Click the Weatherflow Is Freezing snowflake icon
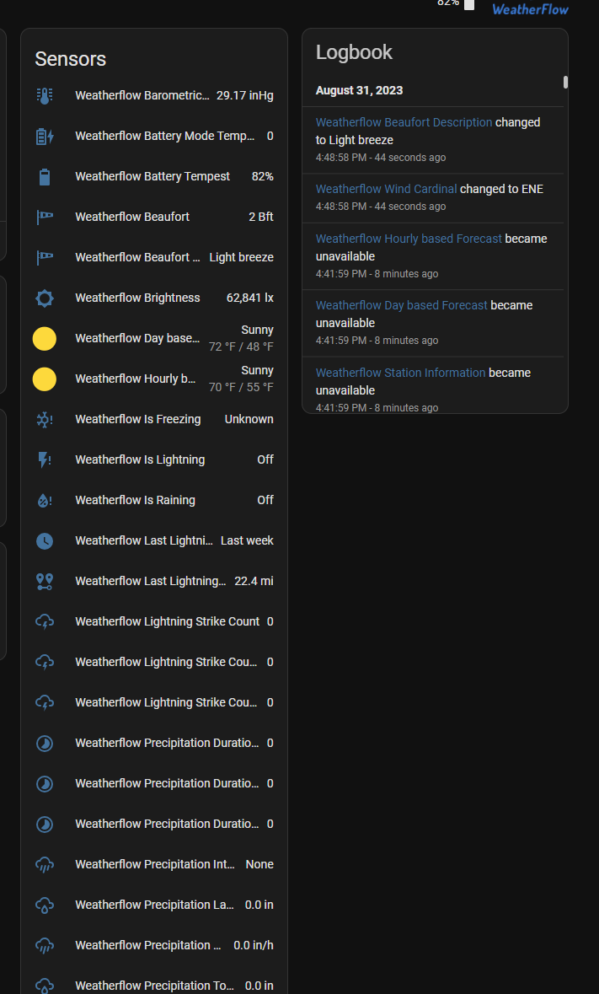This screenshot has height=994, width=599. coord(44,419)
